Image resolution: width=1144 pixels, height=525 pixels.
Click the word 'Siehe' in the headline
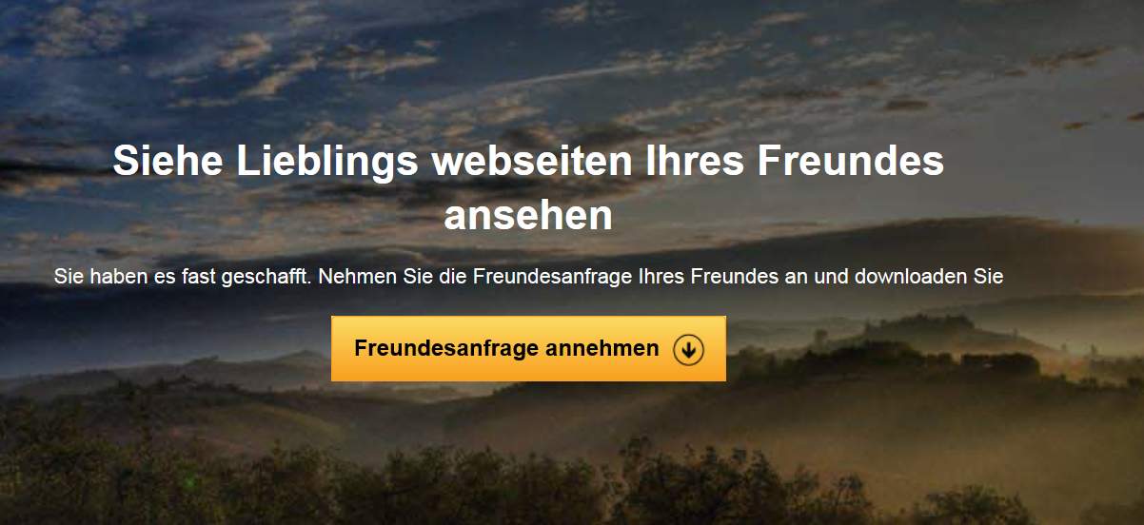pyautogui.click(x=168, y=162)
